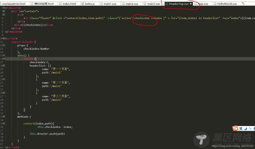Collapse the ul block on line 3

tap(4, 15)
